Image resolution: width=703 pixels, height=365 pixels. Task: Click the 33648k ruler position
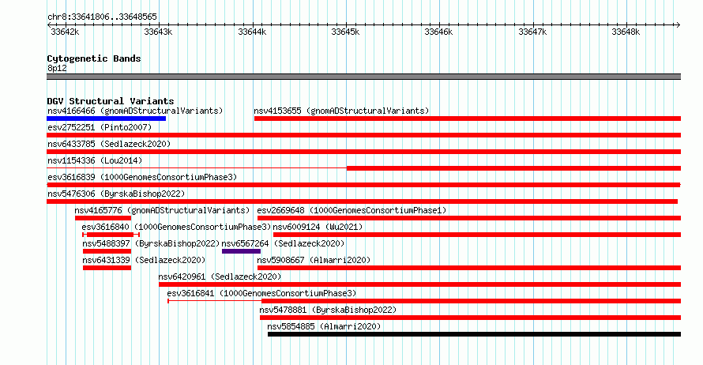pos(626,32)
